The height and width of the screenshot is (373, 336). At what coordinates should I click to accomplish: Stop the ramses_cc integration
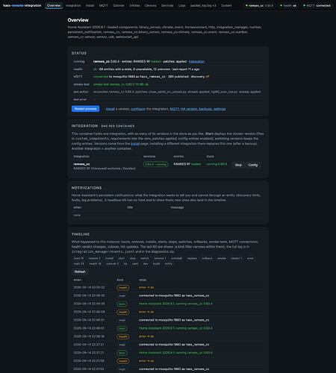pyautogui.click(x=238, y=165)
